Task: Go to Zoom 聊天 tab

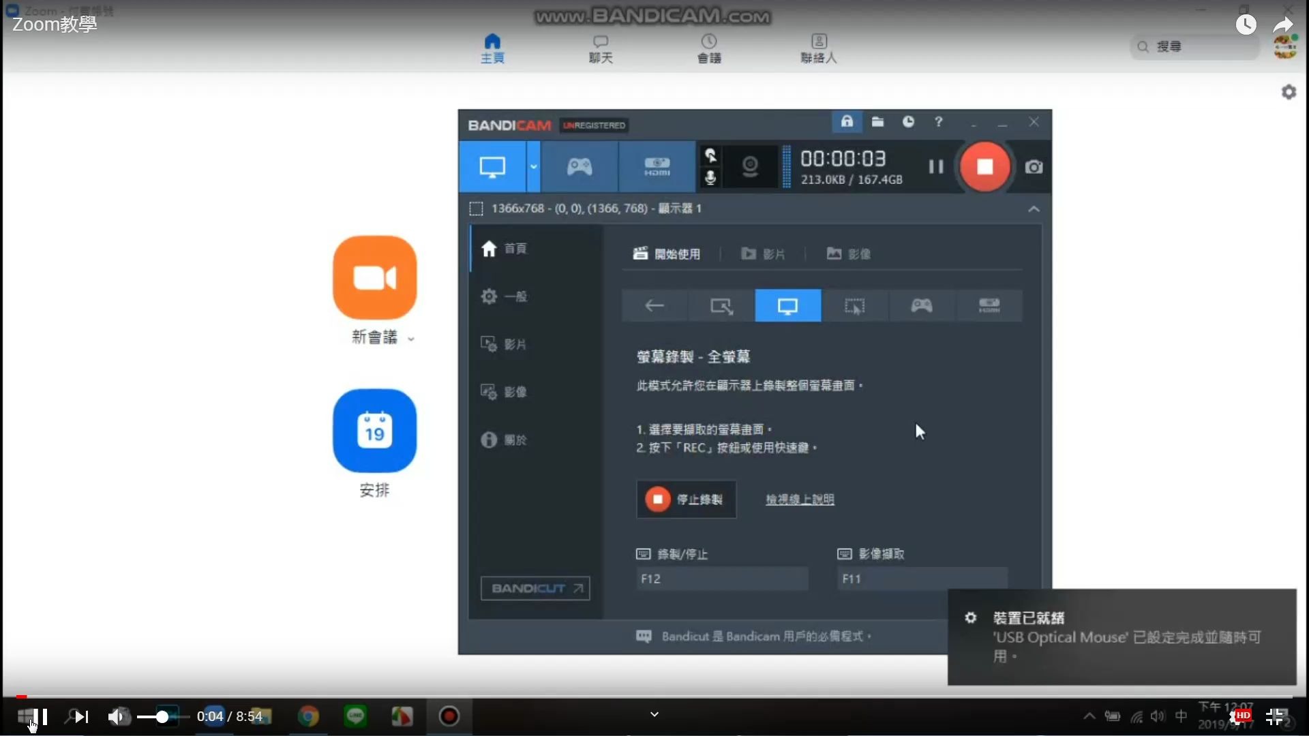Action: tap(601, 48)
